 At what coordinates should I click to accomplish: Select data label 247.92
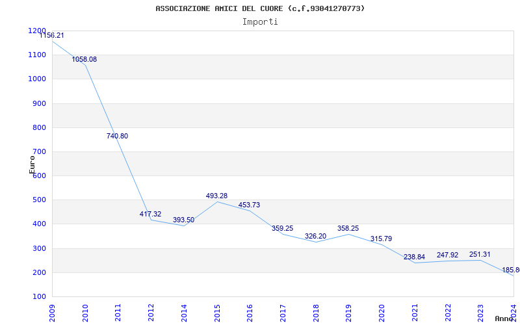447,255
